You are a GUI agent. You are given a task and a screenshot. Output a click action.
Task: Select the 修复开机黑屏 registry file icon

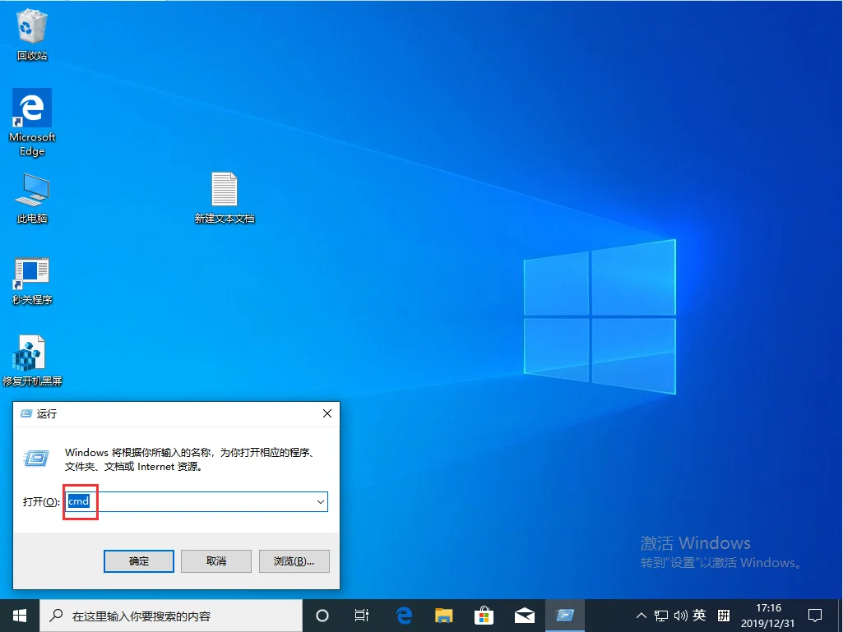pos(32,361)
